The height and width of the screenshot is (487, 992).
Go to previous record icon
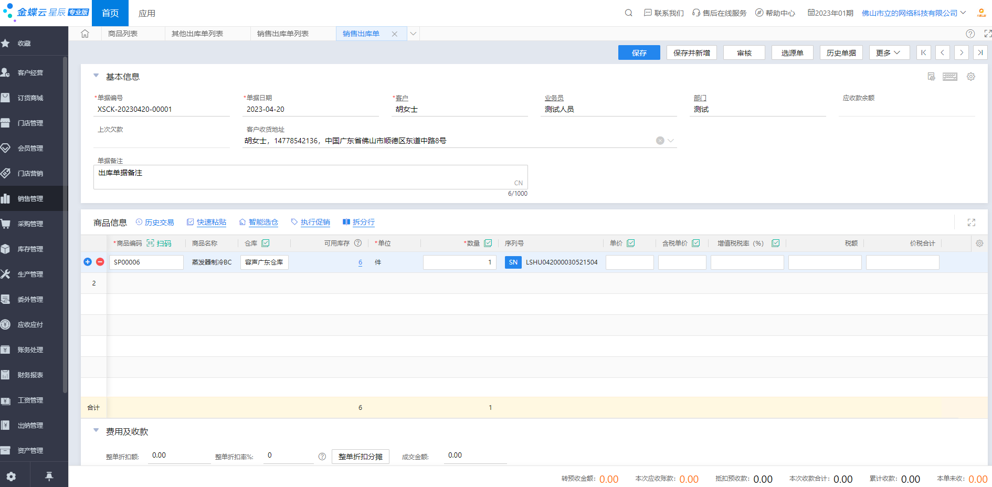pyautogui.click(x=943, y=52)
